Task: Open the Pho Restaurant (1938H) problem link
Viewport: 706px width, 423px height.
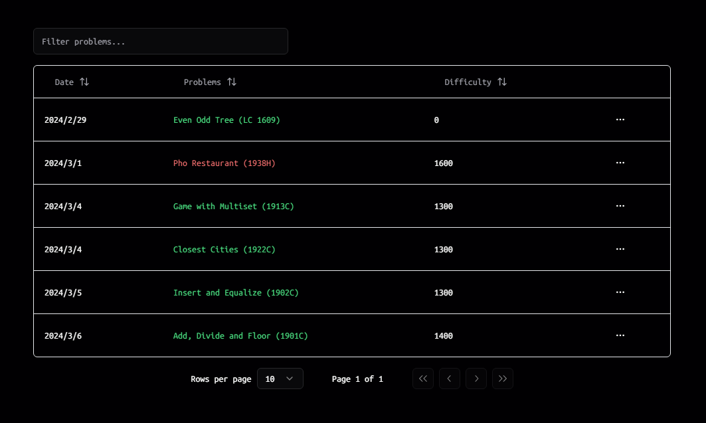Action: click(x=224, y=163)
